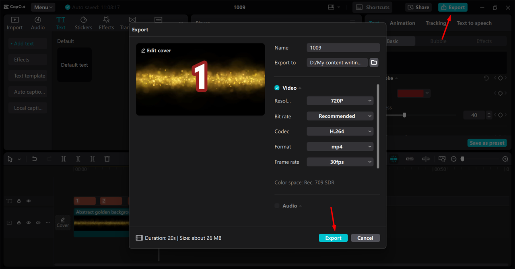Toggle eye visibility on the video track
Viewport: 515px width, 269px height.
coord(29,222)
